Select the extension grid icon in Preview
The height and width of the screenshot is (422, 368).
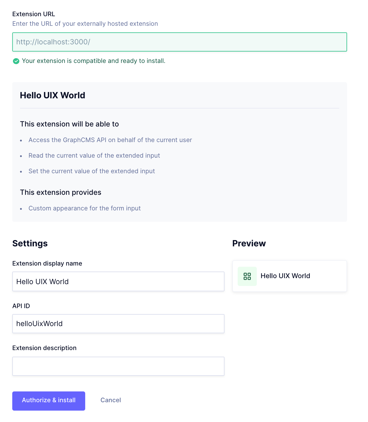tap(247, 276)
